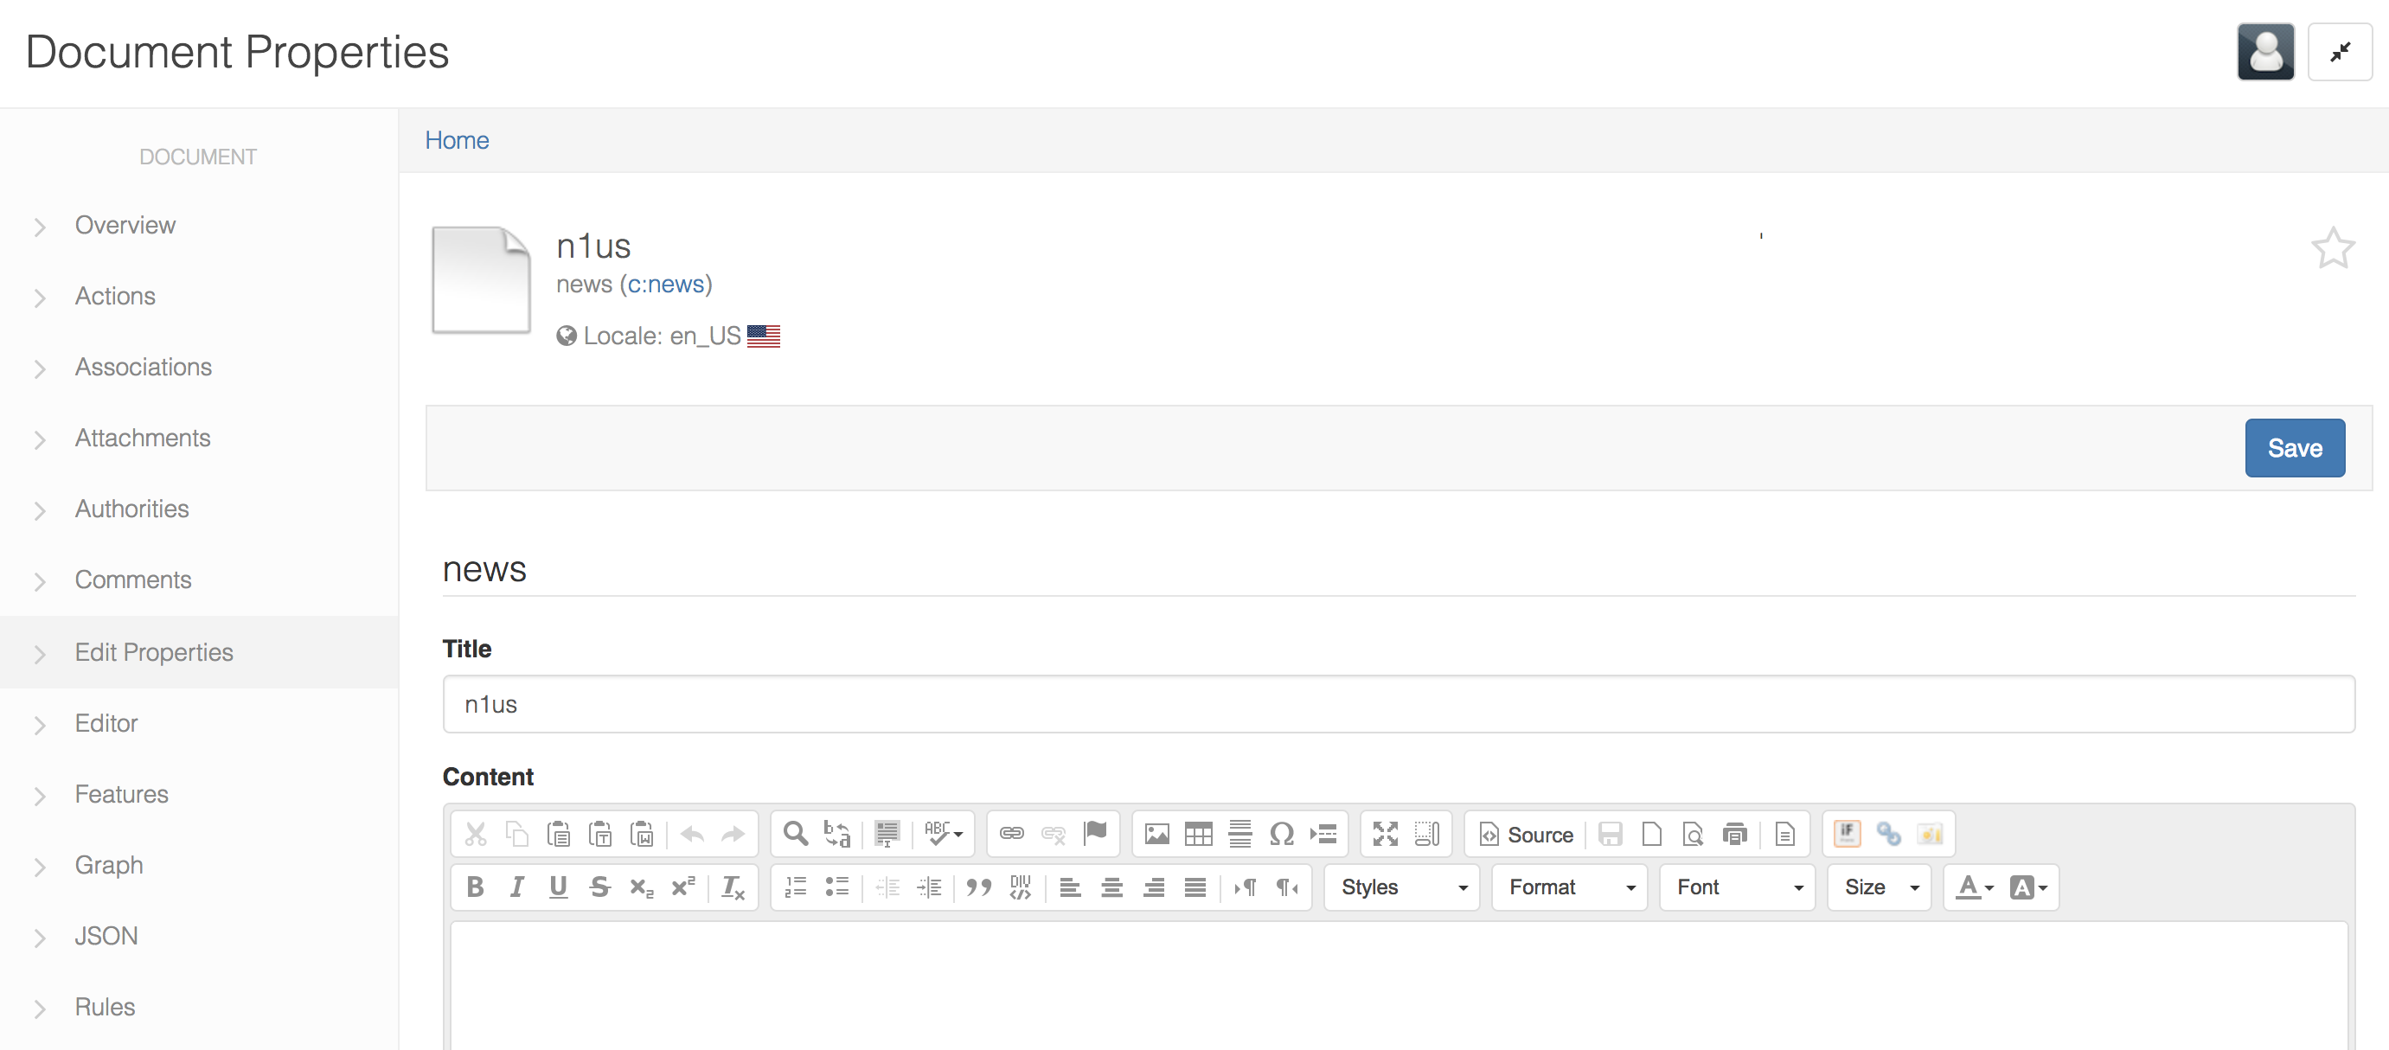Follow the Home breadcrumb link
This screenshot has height=1050, width=2389.
pyautogui.click(x=457, y=140)
